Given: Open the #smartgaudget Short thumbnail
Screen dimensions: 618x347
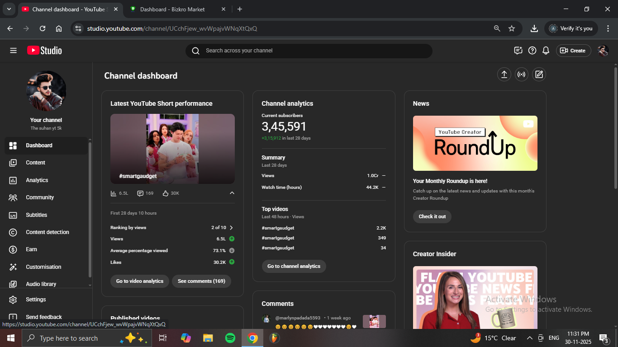Looking at the screenshot, I should click(x=172, y=149).
